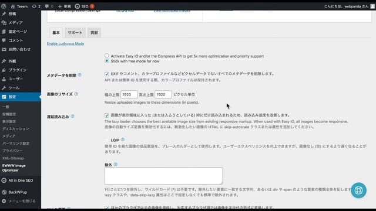Open help icon beside 画像のリサイズ
This screenshot has height=211, width=376.
click(76, 94)
